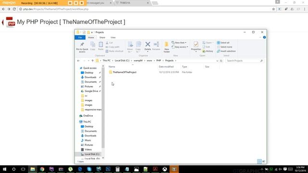Sort by the Type column header
Viewport: 308px width, 173px height.
pyautogui.click(x=184, y=67)
